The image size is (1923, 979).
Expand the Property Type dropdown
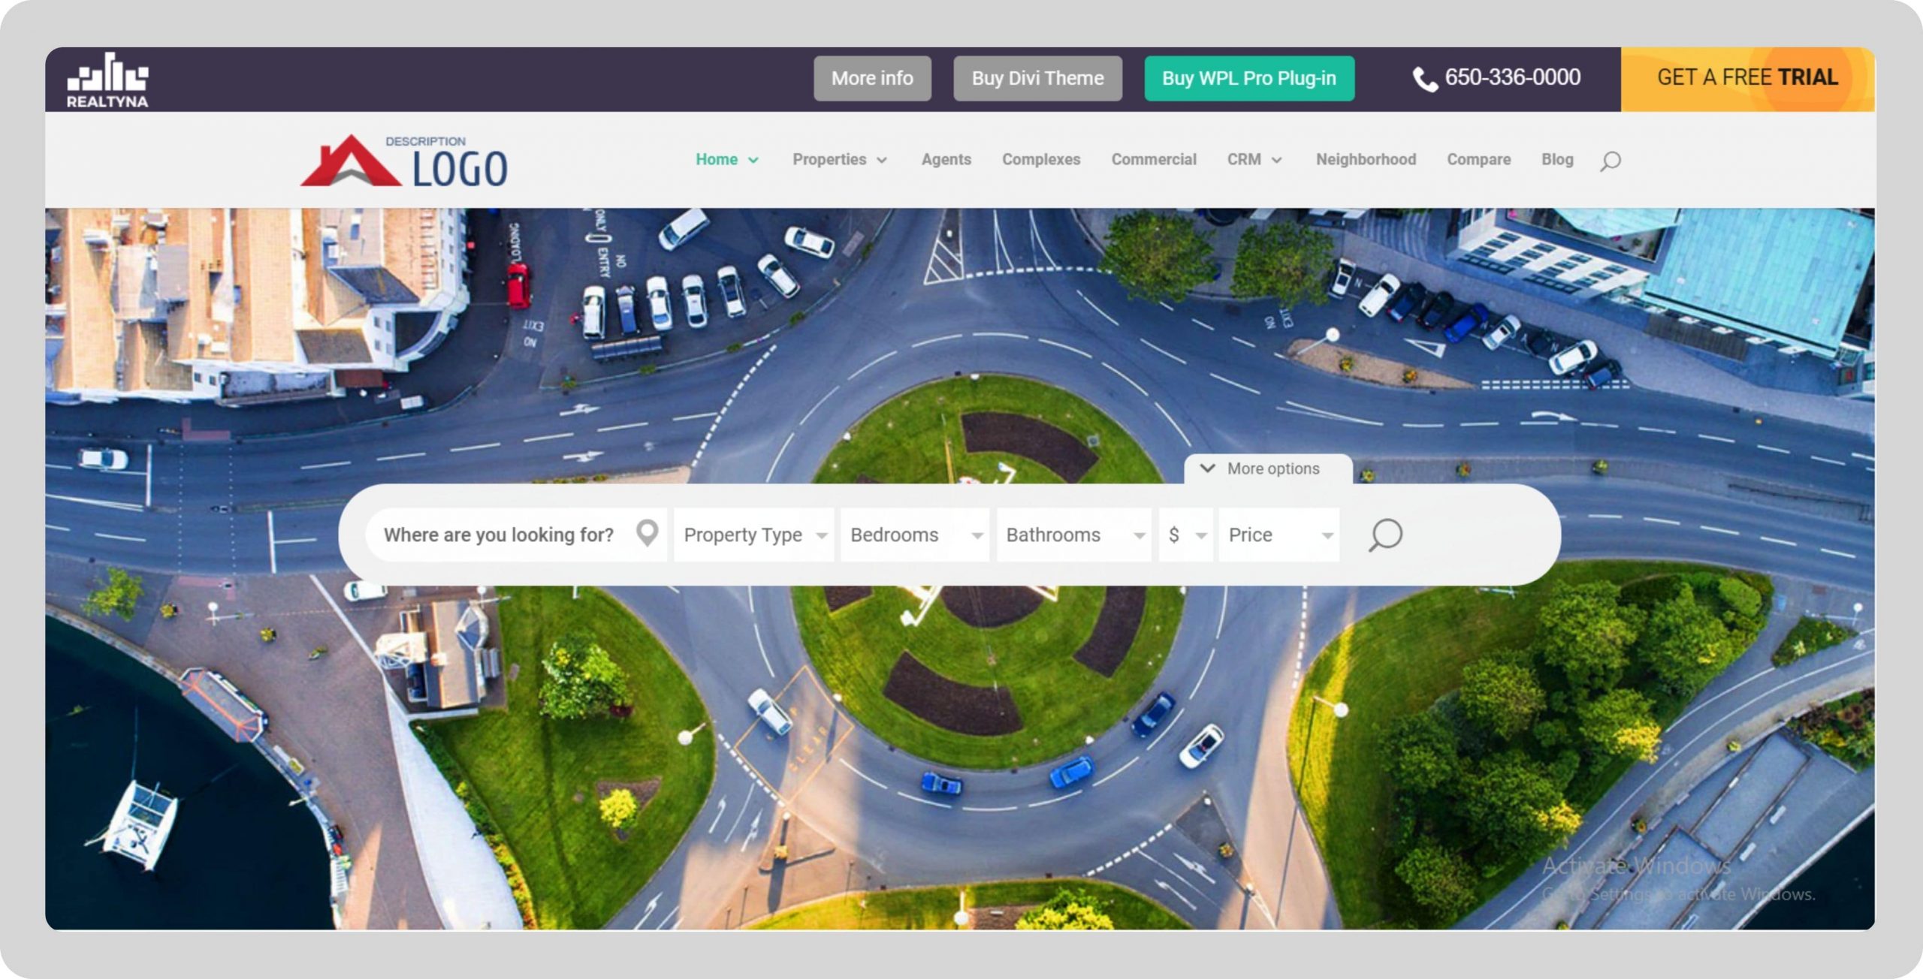pos(752,535)
